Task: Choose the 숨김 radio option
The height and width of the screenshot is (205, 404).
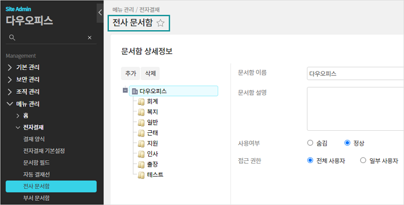Action: coord(310,143)
